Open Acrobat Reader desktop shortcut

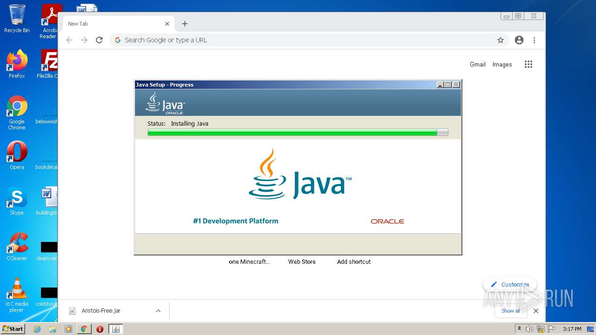(x=49, y=21)
